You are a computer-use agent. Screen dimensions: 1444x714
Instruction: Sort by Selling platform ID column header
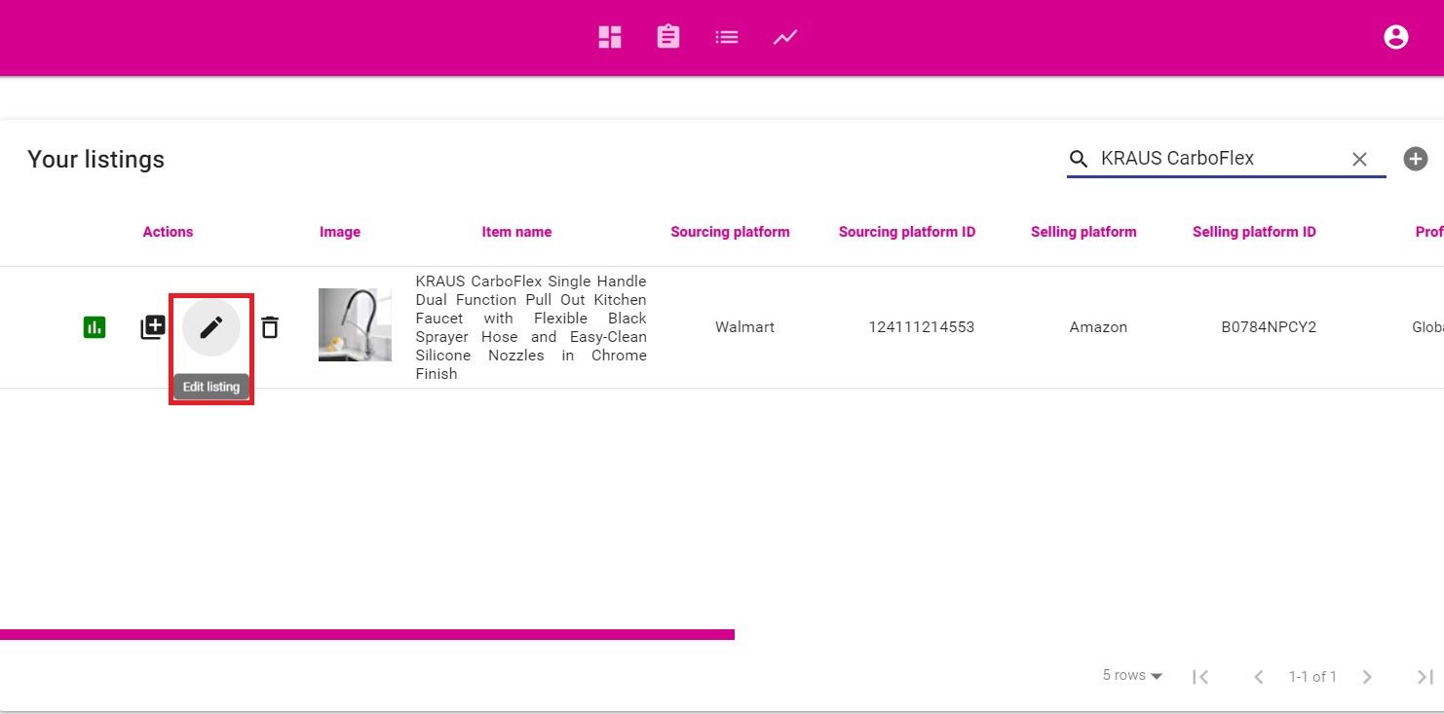click(x=1254, y=232)
